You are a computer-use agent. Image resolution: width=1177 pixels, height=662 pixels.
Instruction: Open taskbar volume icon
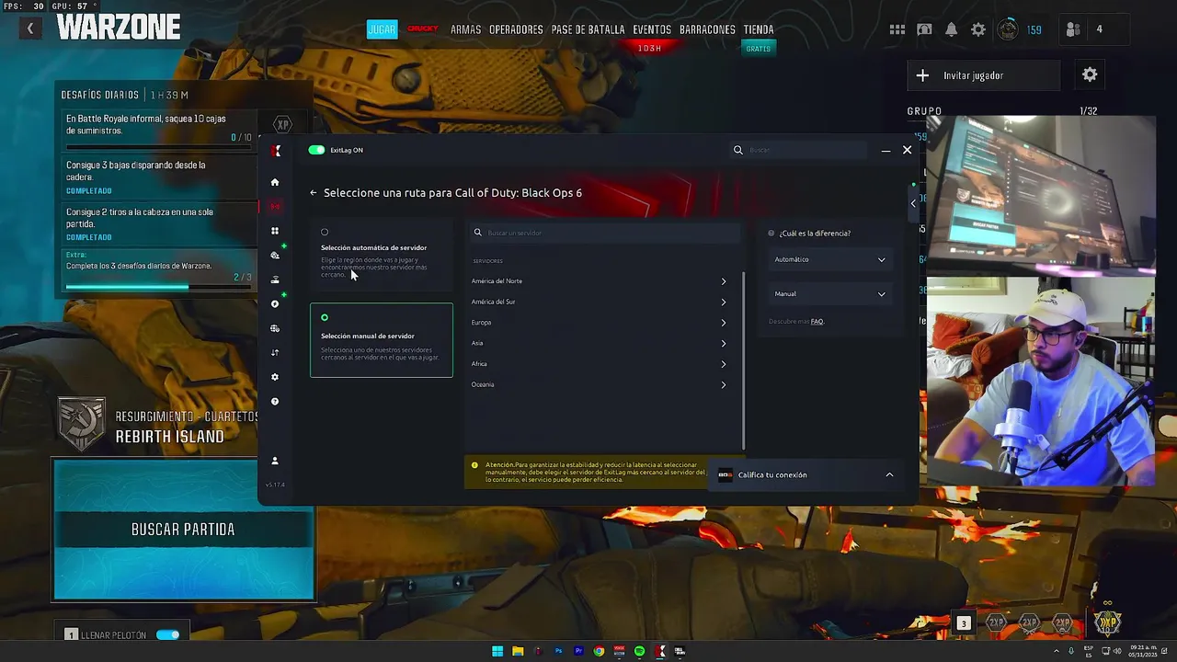pos(1118,651)
